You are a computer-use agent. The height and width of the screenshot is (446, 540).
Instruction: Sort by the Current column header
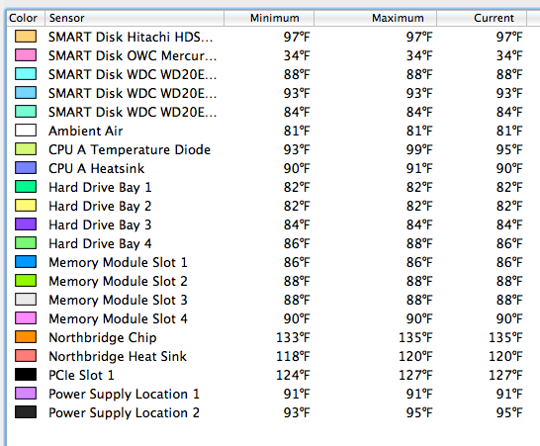point(482,18)
